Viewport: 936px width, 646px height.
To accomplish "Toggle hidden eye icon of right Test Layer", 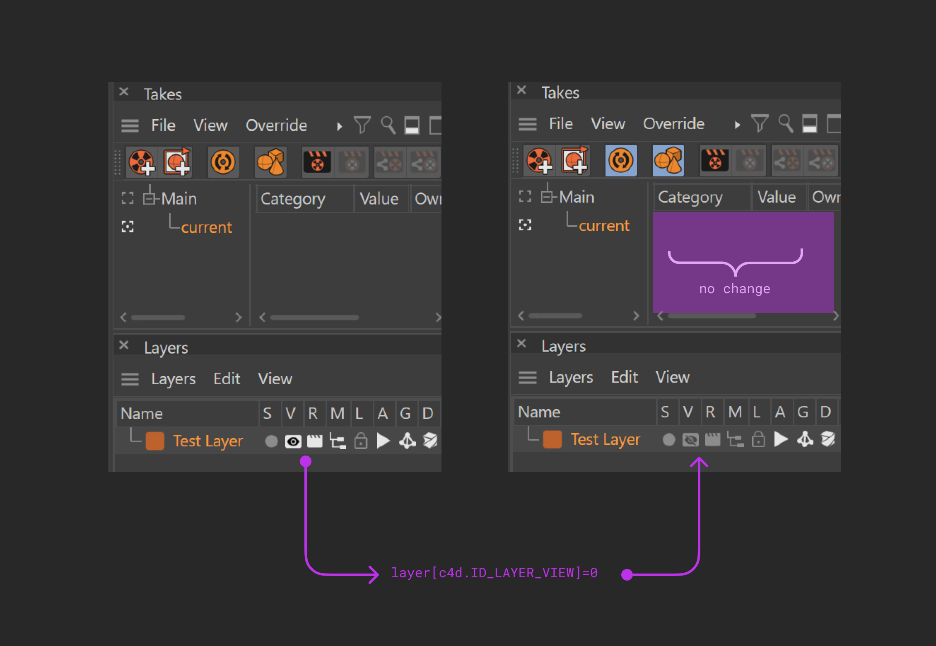I will pos(690,440).
